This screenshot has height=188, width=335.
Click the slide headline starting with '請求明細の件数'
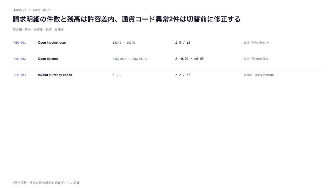click(126, 19)
